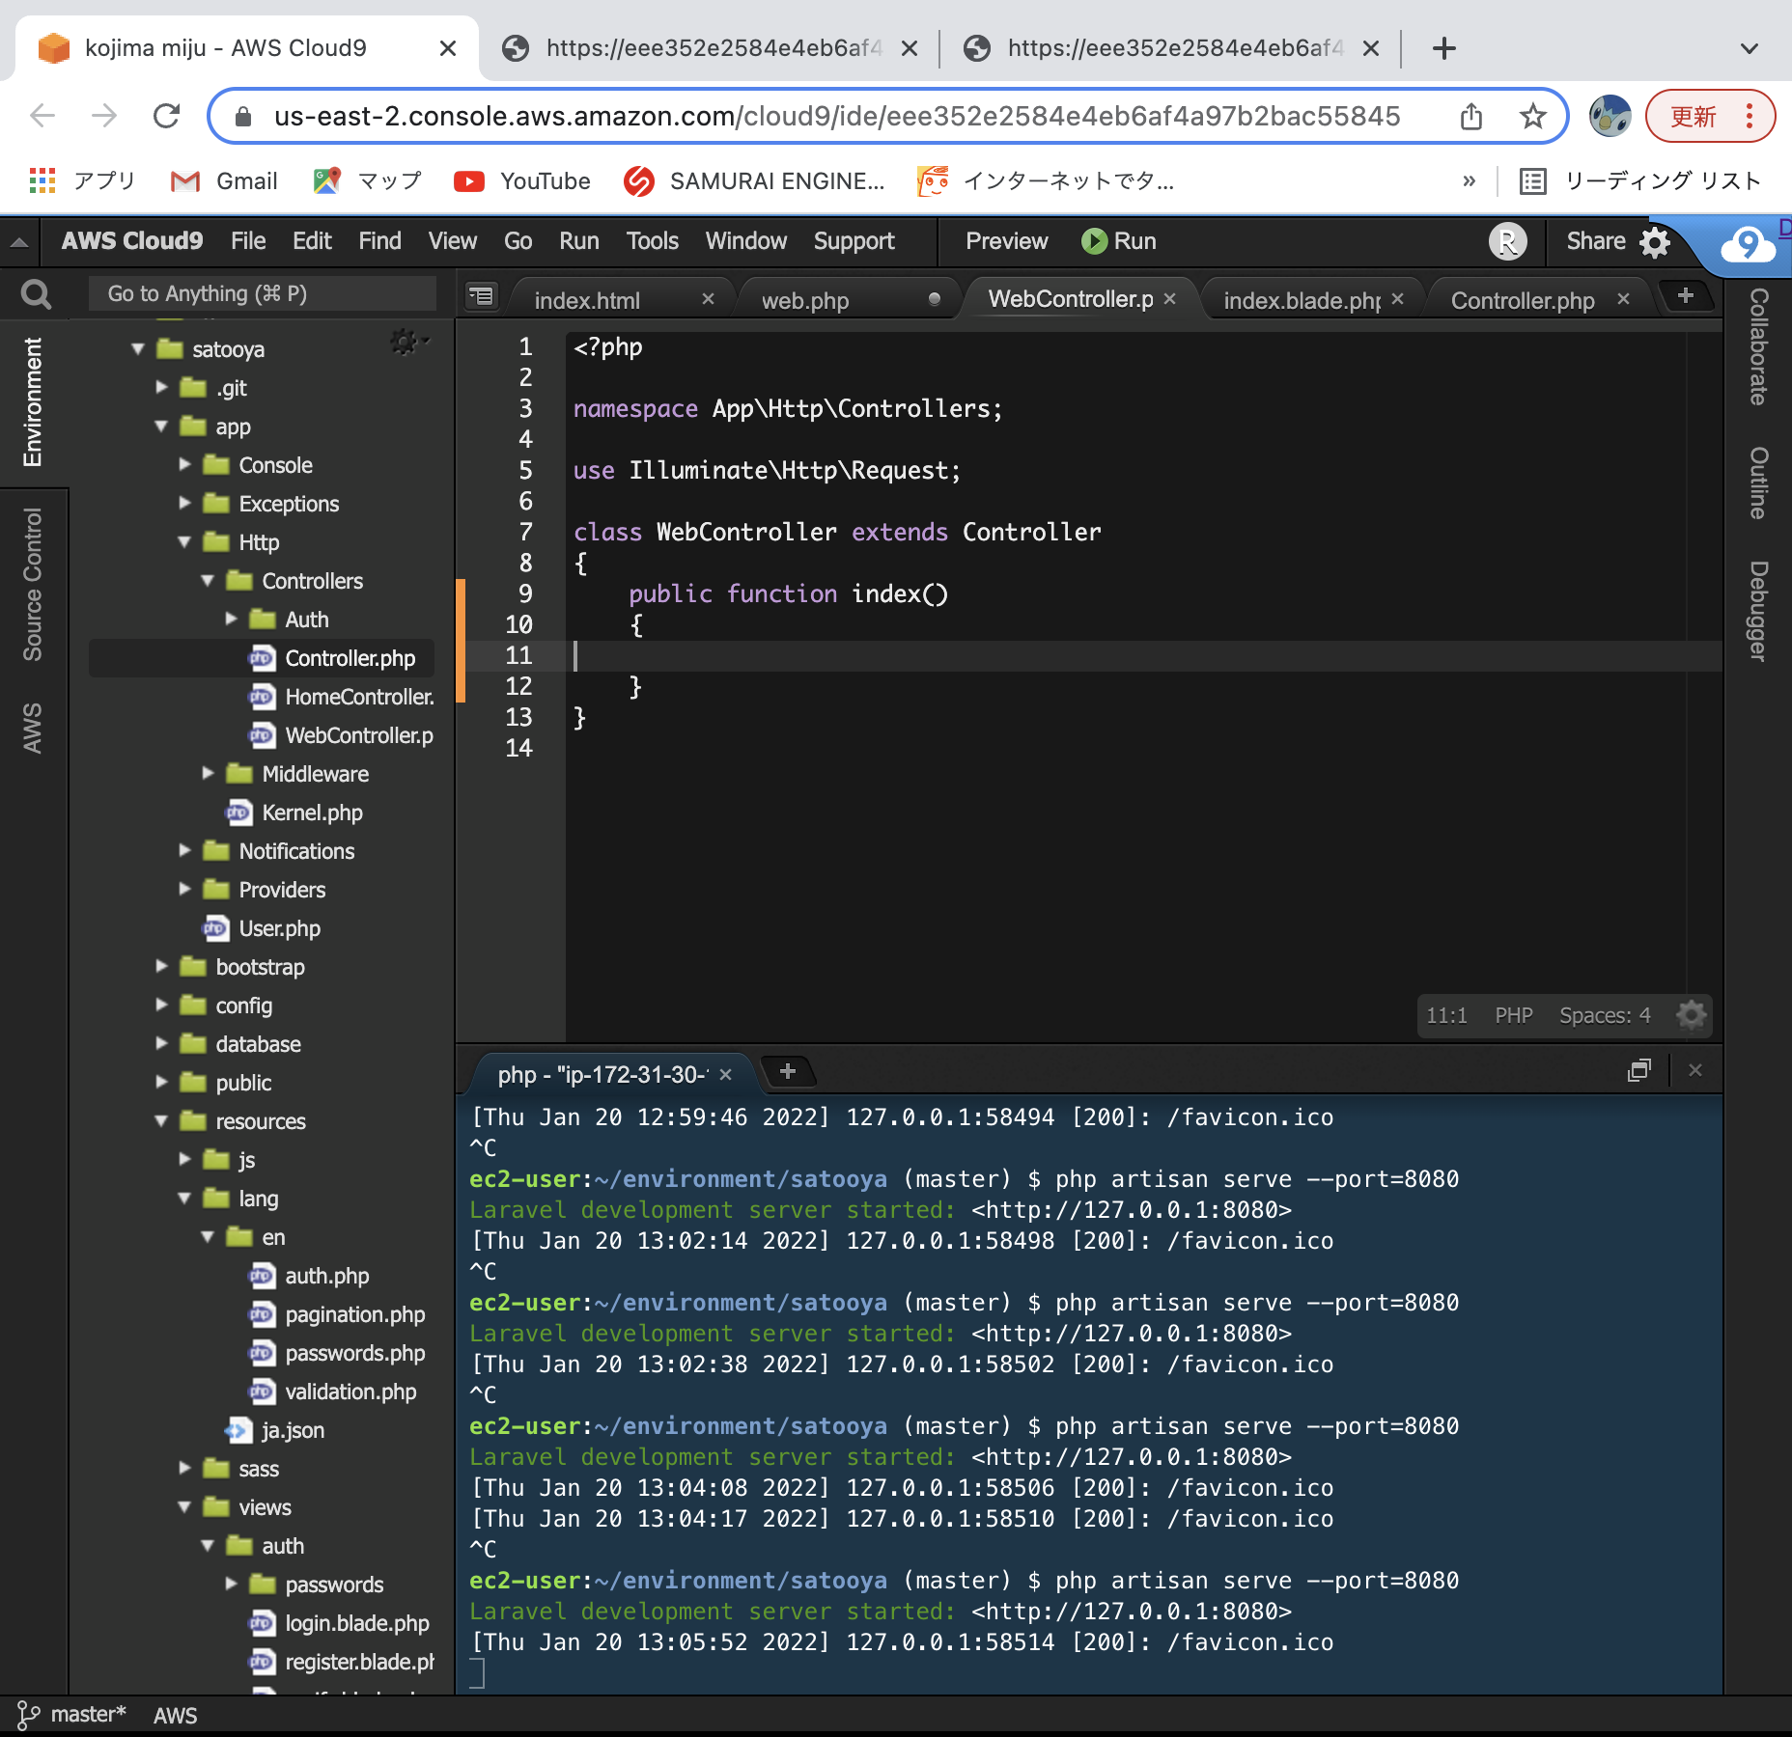
Task: Close the terminal panel with X icon
Action: point(1695,1070)
